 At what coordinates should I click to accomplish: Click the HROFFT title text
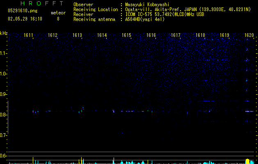[x=42, y=3]
